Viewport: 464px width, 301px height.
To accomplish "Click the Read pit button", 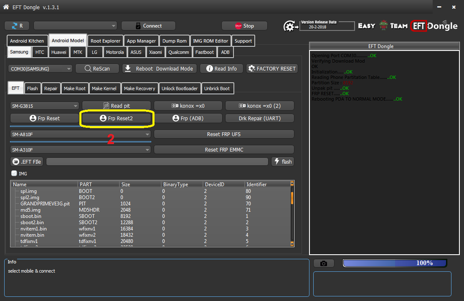I will pos(116,106).
